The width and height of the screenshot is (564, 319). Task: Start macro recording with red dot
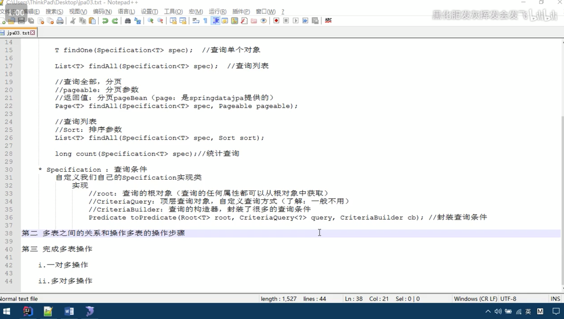276,21
